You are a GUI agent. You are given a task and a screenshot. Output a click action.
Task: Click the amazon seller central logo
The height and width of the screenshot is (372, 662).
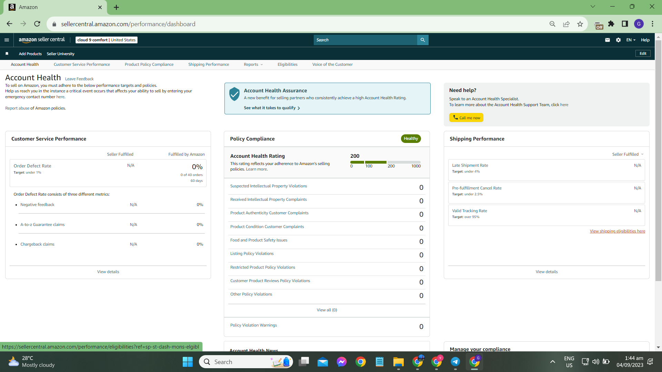(x=42, y=40)
